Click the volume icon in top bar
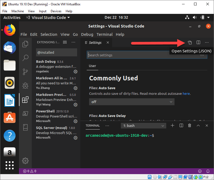The height and width of the screenshot is (180, 214). 195,17
